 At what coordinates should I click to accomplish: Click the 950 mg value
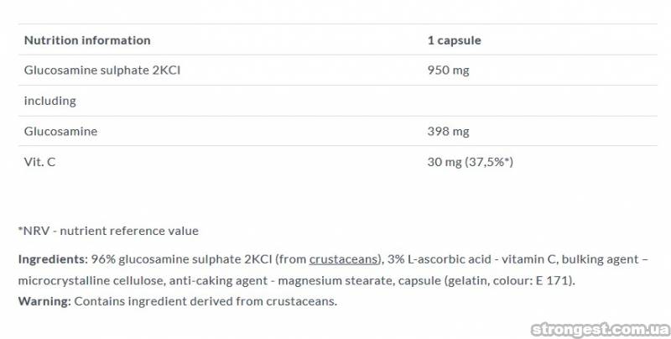(x=448, y=70)
